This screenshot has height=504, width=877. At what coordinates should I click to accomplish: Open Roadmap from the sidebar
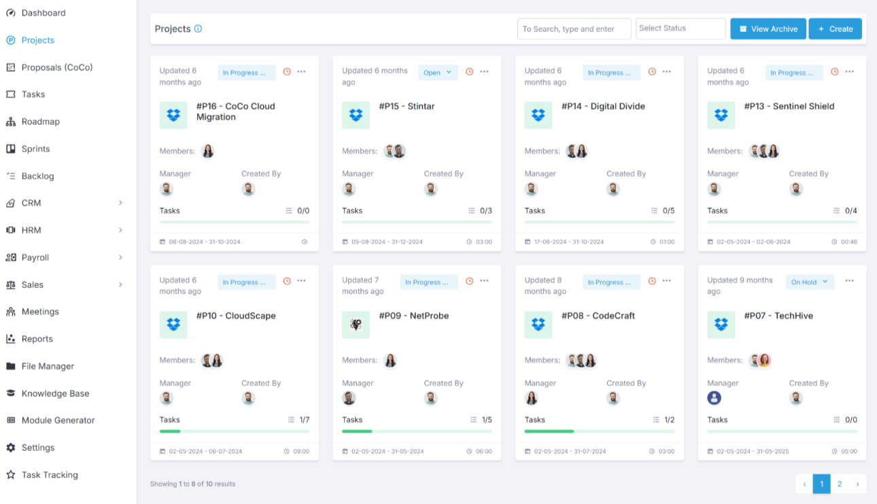point(40,122)
